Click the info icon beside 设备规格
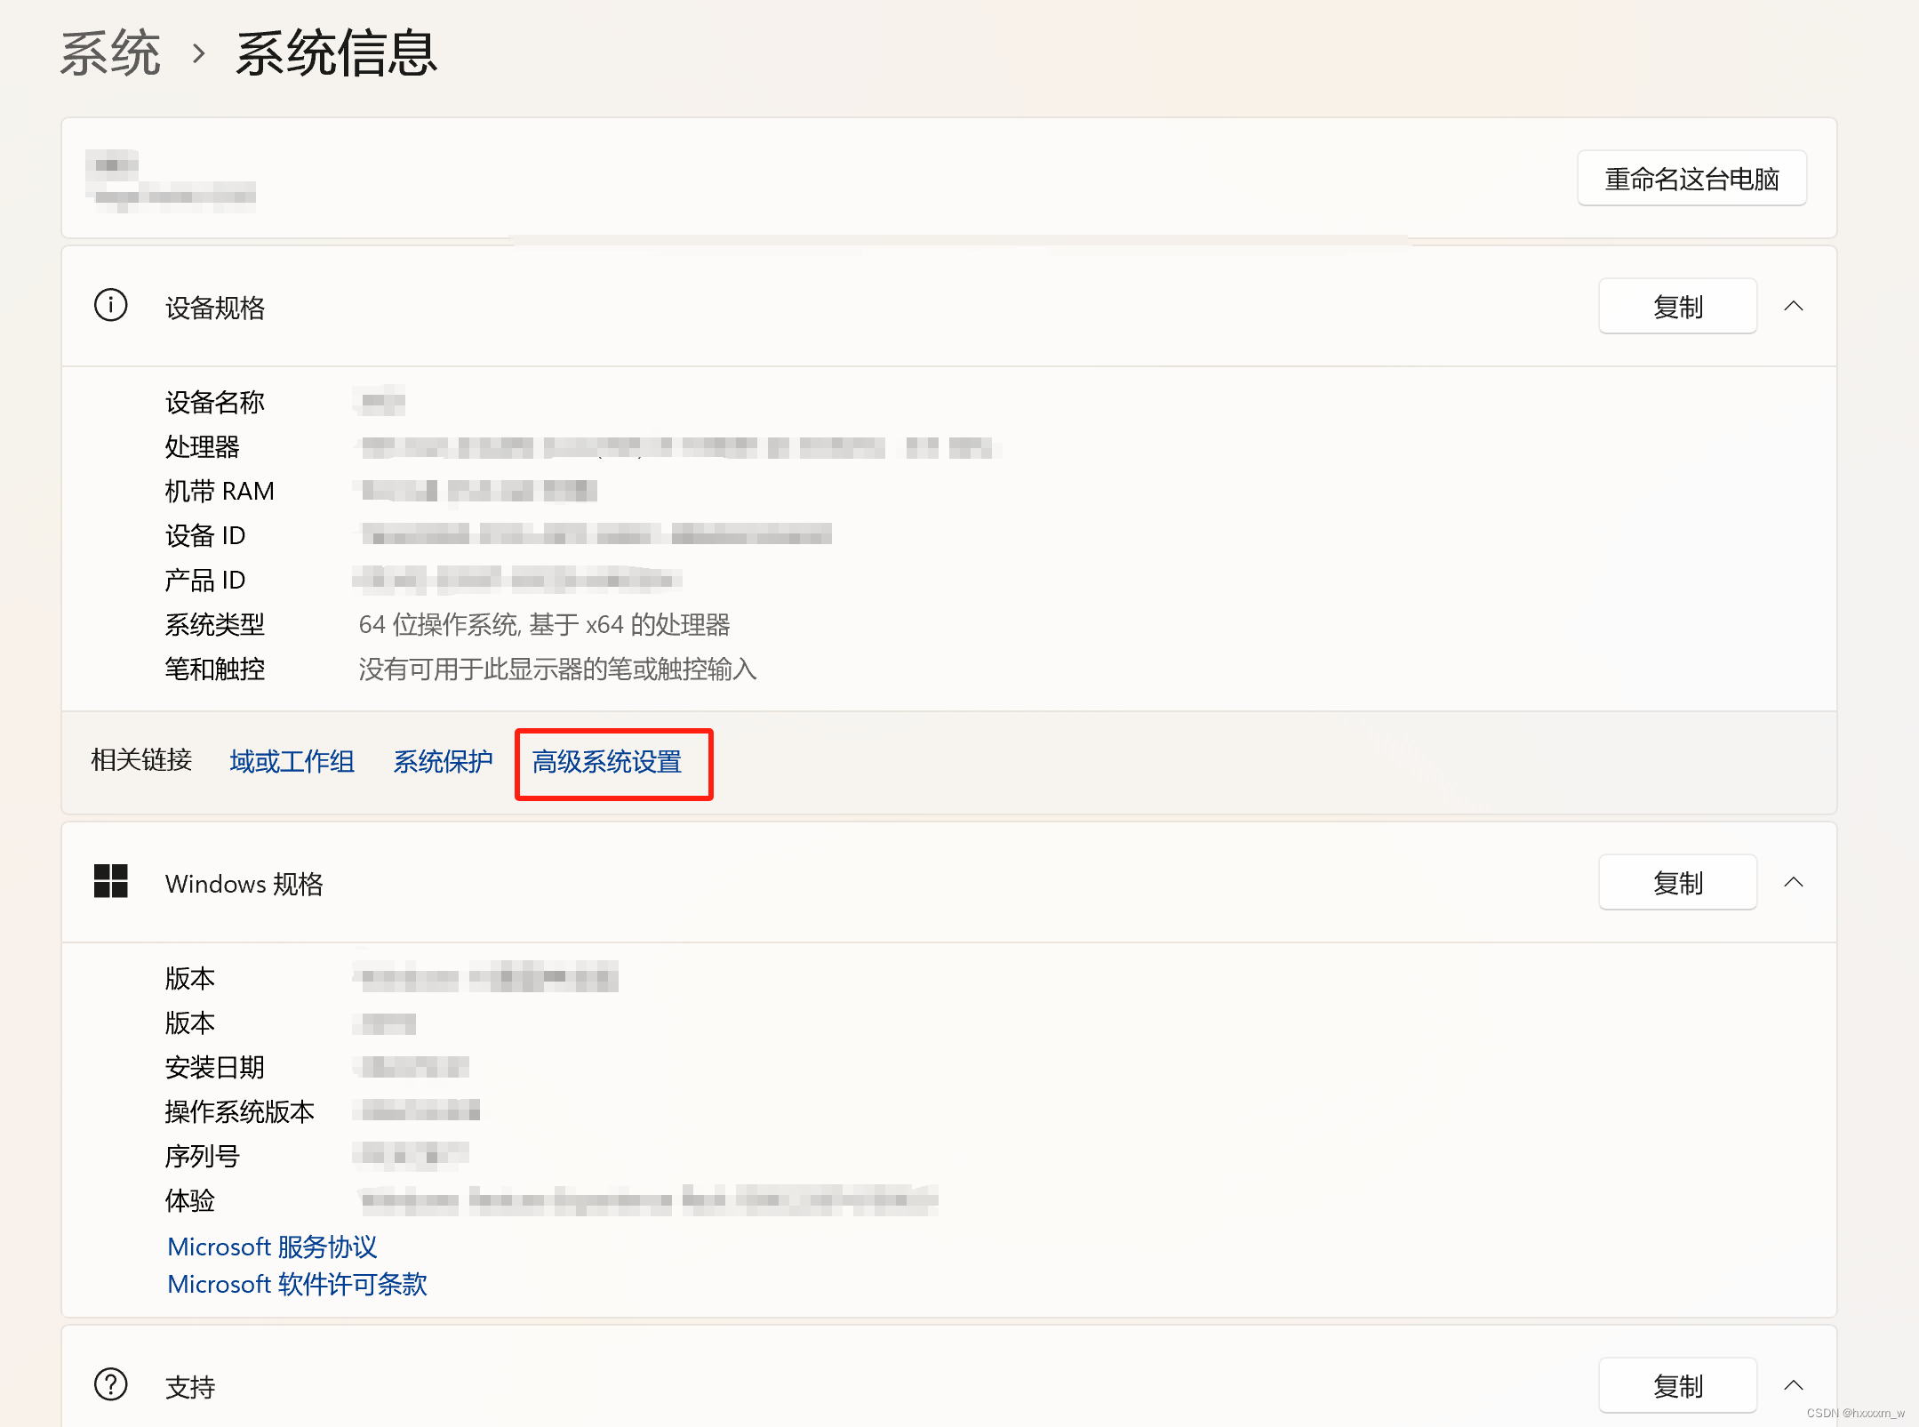1919x1427 pixels. [x=111, y=306]
